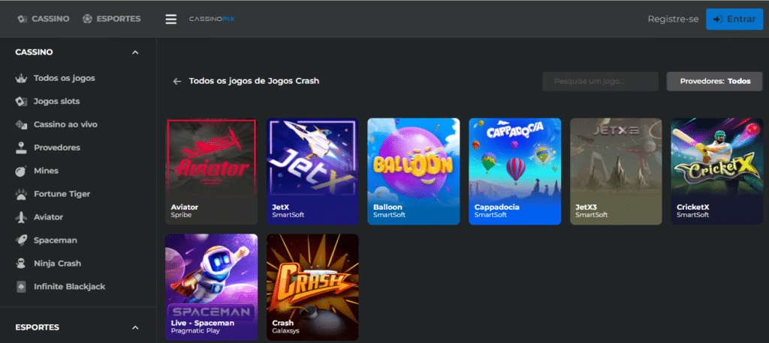Image resolution: width=769 pixels, height=343 pixels.
Task: Collapse the ESPORTES sidebar section
Action: click(135, 327)
